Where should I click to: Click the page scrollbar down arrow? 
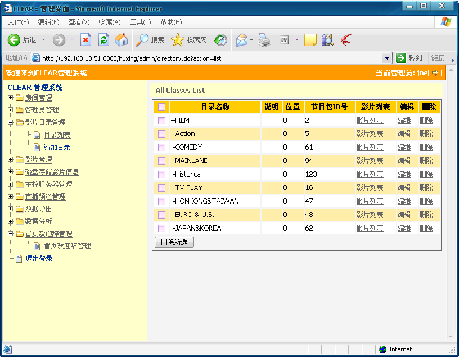451,337
